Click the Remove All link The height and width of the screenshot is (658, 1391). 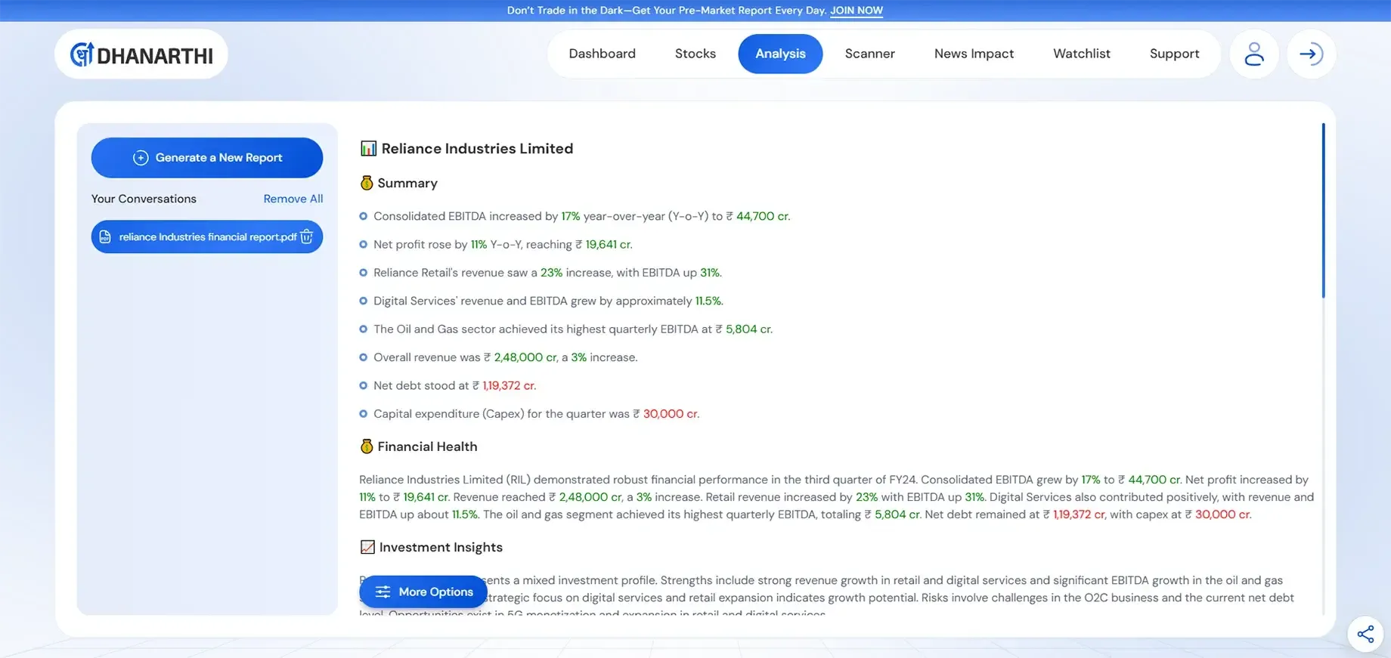click(x=293, y=199)
